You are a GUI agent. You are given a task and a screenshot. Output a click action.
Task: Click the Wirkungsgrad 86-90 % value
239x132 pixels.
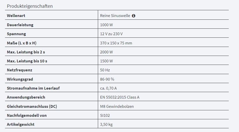pyautogui.click(x=107, y=79)
